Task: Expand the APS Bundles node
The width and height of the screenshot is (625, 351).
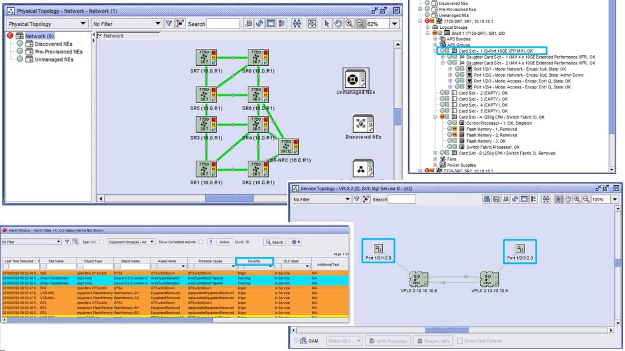Action: pos(435,39)
